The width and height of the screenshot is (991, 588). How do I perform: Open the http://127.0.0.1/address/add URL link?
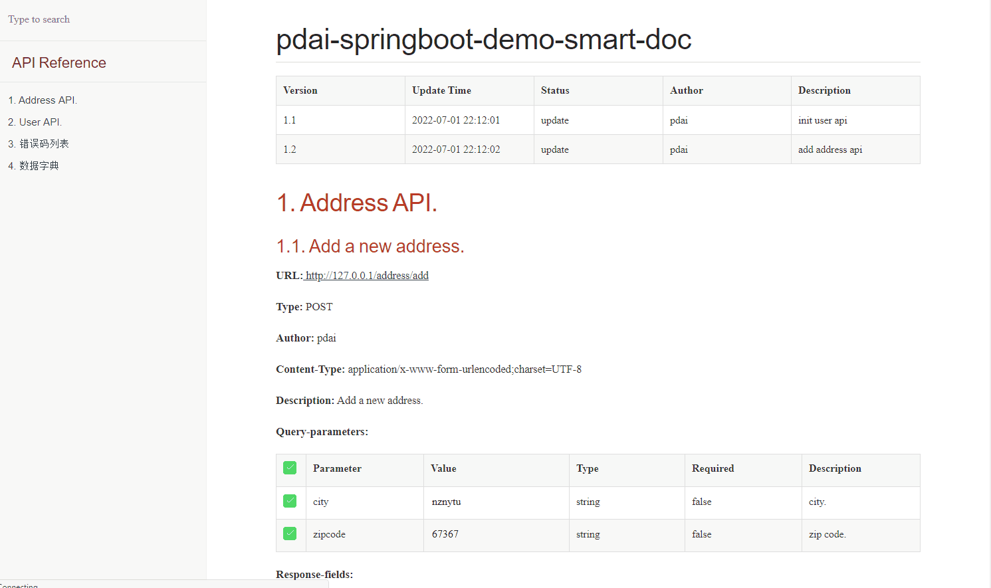pyautogui.click(x=367, y=276)
